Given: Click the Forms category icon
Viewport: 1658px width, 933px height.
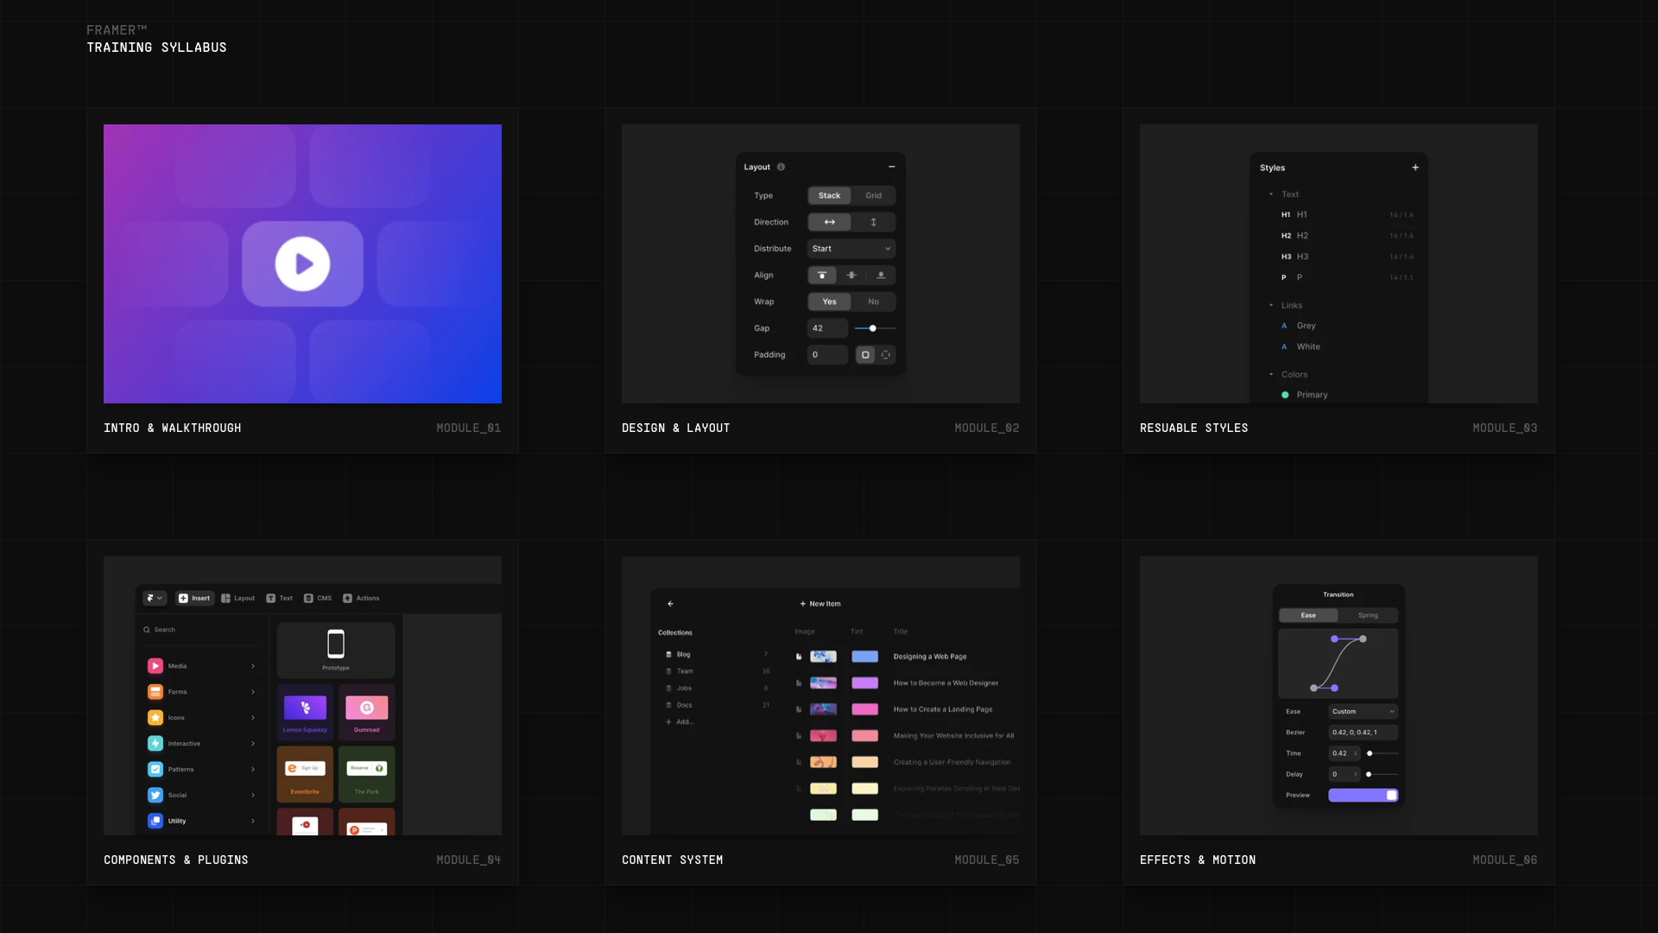Looking at the screenshot, I should pos(155,692).
